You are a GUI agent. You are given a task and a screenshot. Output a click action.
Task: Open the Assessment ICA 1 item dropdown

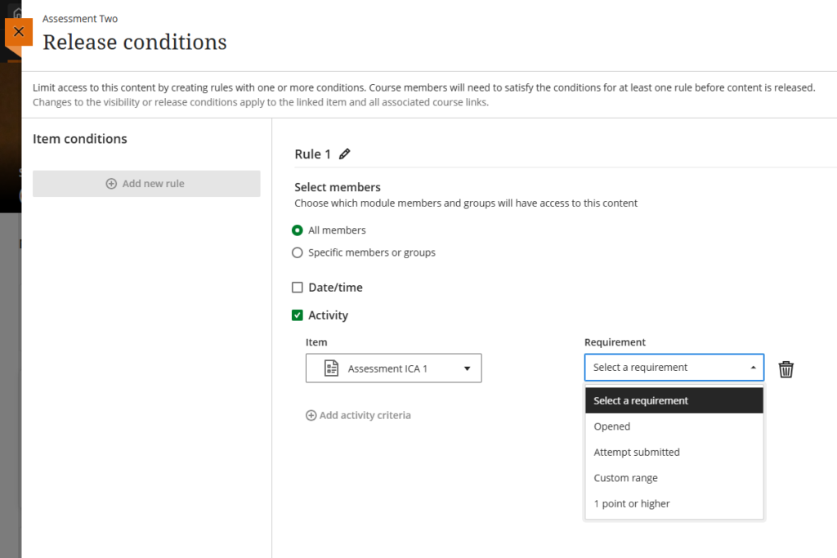393,368
